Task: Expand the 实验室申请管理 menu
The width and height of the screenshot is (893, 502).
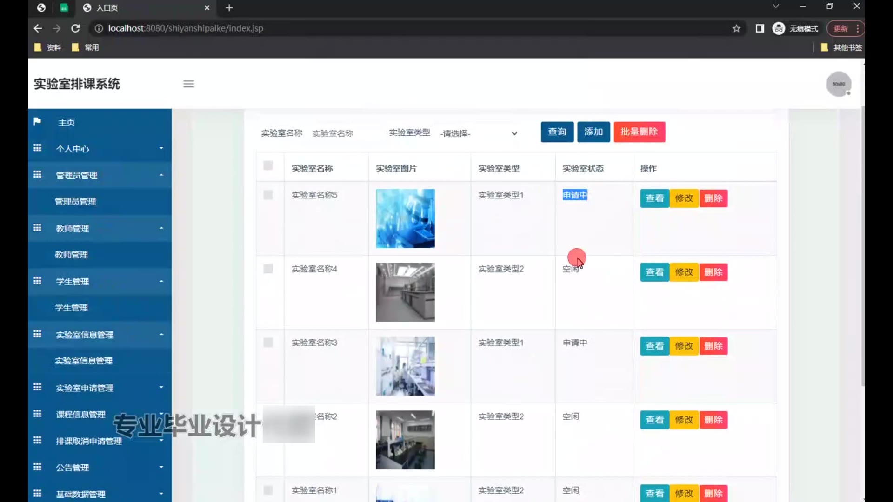Action: point(100,388)
